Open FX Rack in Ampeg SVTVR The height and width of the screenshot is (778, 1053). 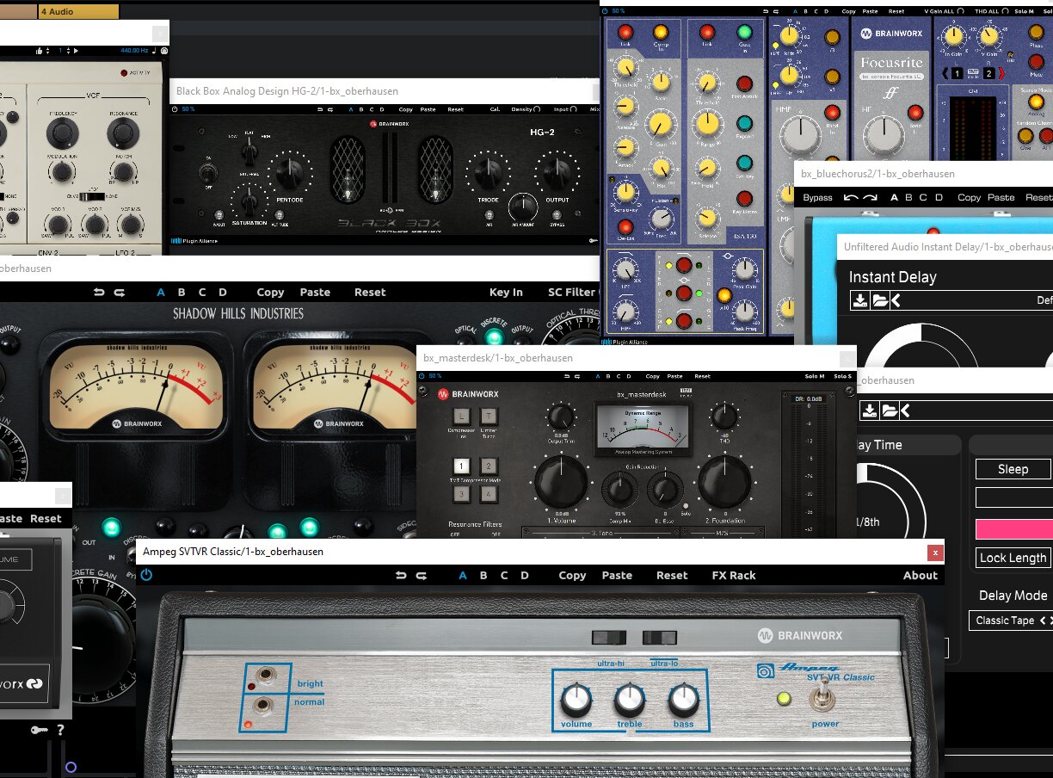coord(734,576)
